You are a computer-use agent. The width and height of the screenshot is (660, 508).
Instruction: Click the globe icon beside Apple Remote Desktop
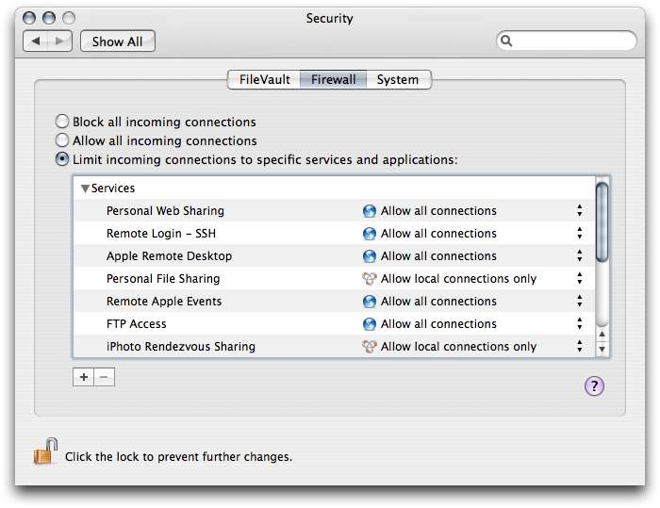click(370, 256)
